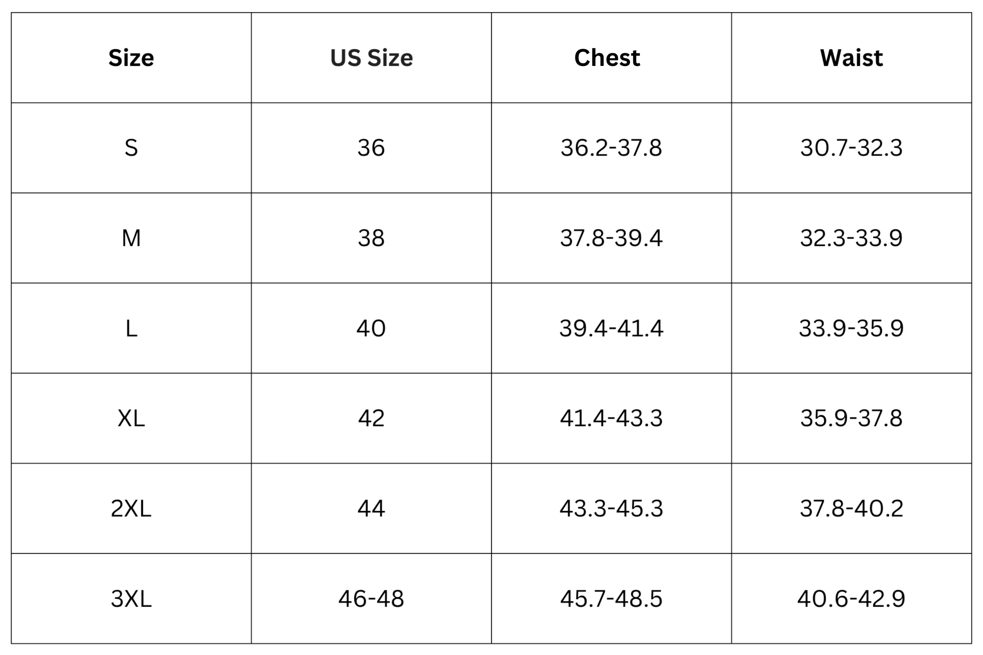Click waist measurement 40.6-42.9
The height and width of the screenshot is (655, 983).
point(852,599)
